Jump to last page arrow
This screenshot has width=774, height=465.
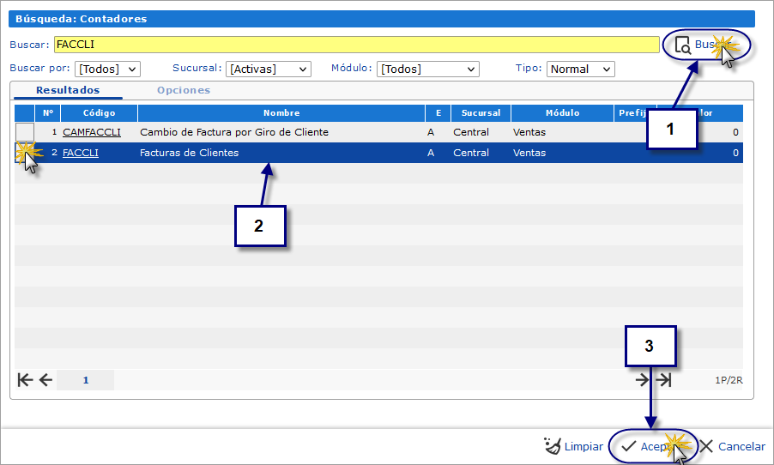click(x=663, y=380)
